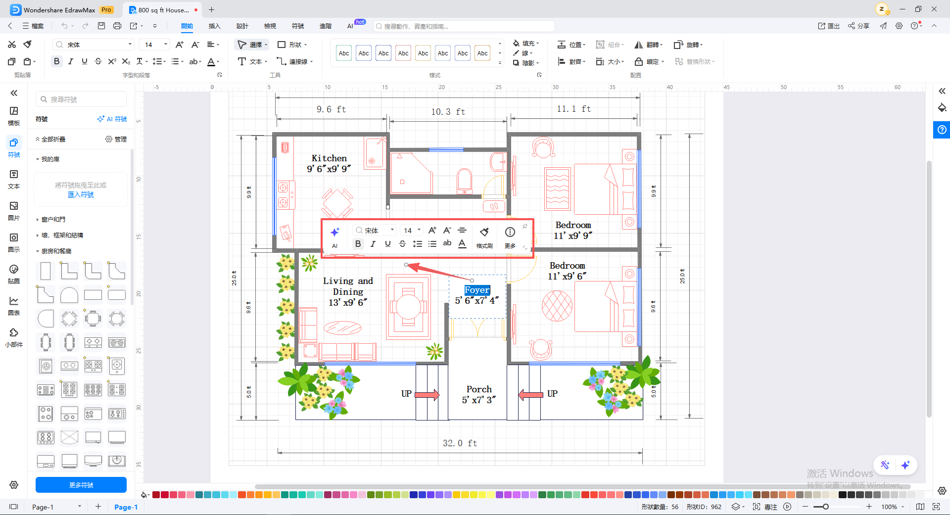Pick the first dark red palette swatch
950x515 pixels.
156,495
